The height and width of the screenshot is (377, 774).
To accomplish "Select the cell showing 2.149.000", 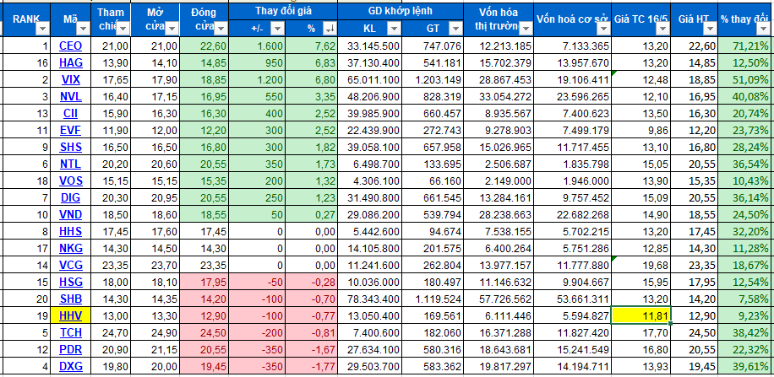I will [498, 180].
